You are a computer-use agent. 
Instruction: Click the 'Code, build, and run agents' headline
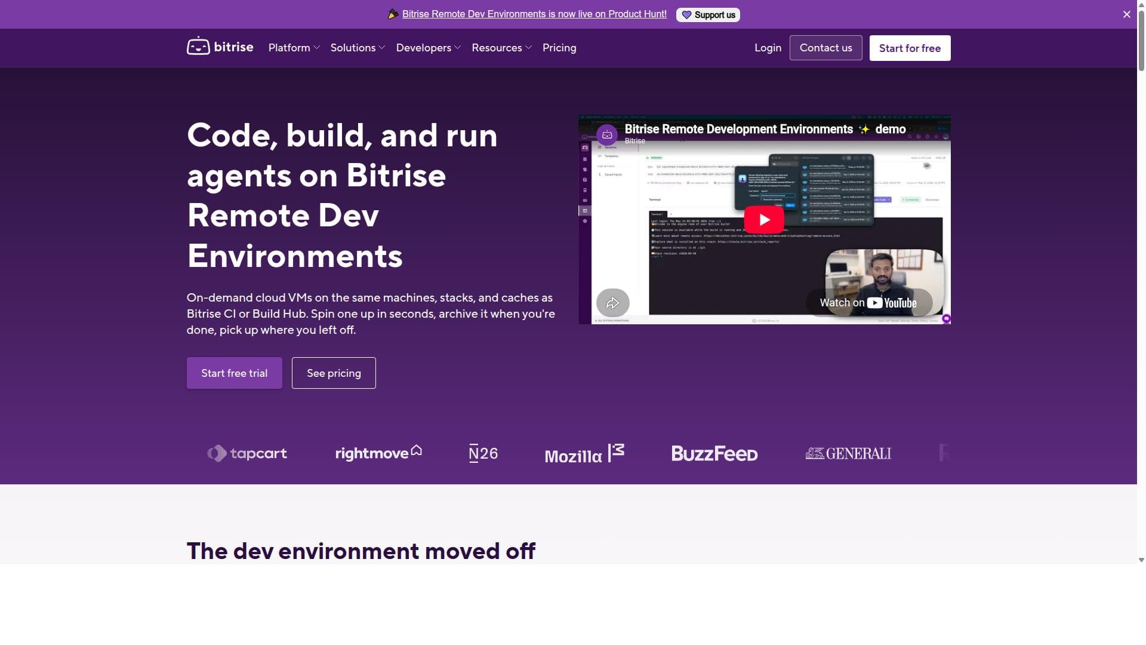tap(342, 195)
